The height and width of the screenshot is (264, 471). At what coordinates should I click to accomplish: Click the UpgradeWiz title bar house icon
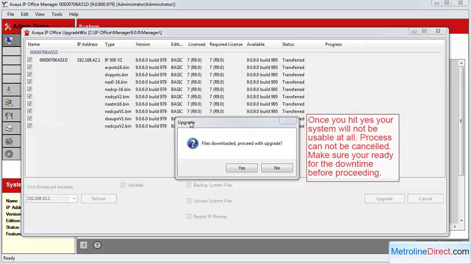pos(26,33)
